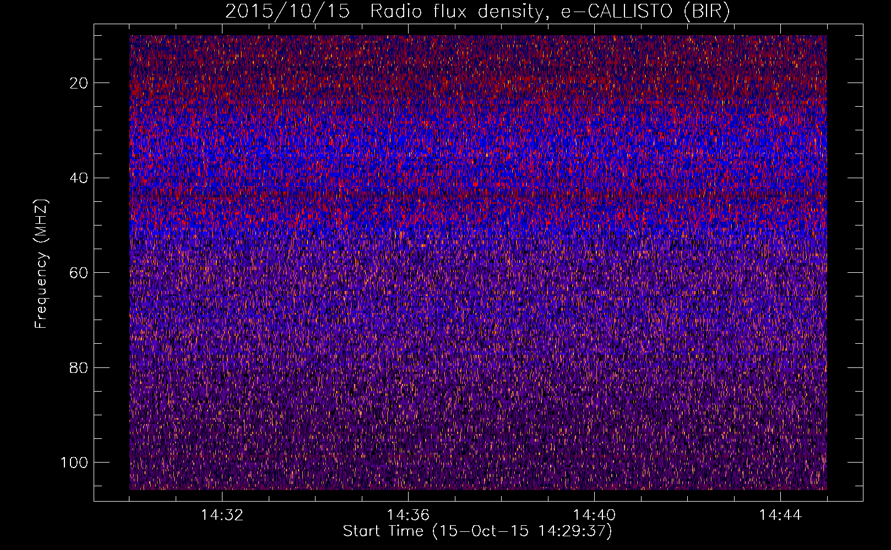
Task: Click the 100 frequency tick label
Action: pos(74,463)
